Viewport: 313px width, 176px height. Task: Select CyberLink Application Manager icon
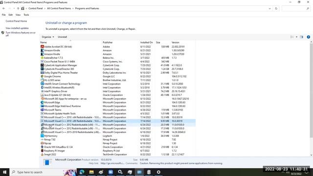[42, 65]
